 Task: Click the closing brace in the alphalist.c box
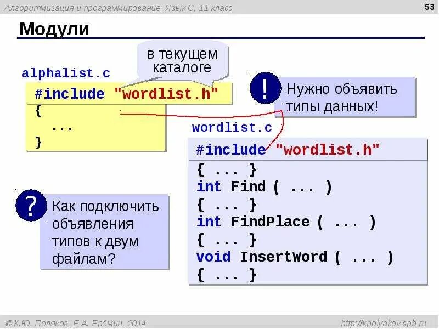click(x=38, y=142)
